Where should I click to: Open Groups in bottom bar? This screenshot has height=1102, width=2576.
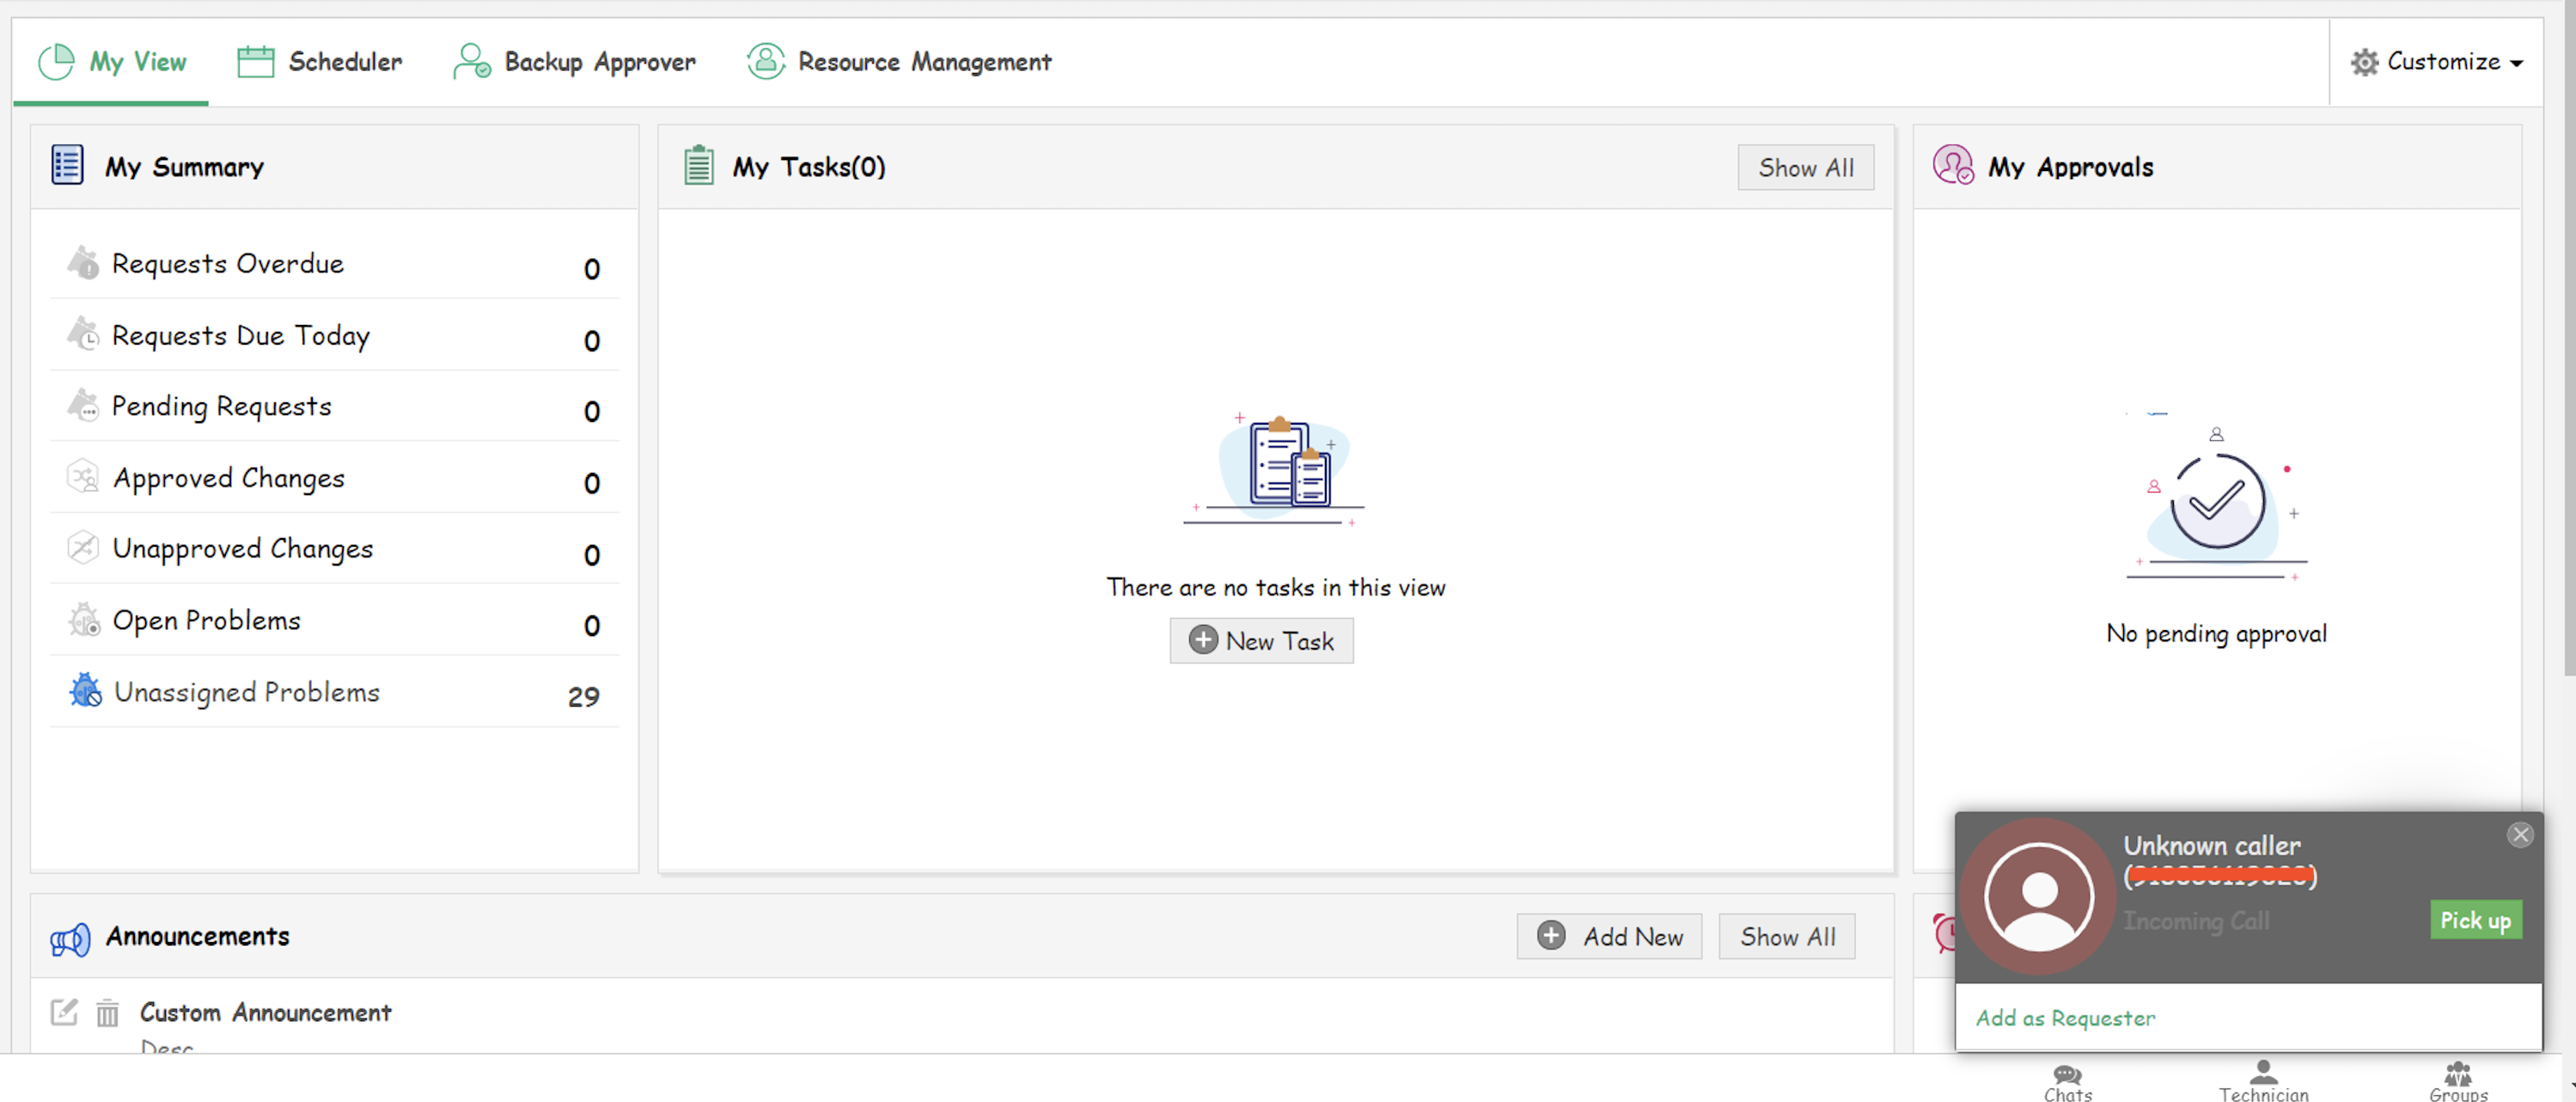pos(2458,1081)
